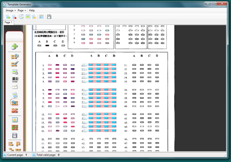The image size is (231, 162).
Task: Click the 'Total valid page:' status text
Action: tap(46, 155)
